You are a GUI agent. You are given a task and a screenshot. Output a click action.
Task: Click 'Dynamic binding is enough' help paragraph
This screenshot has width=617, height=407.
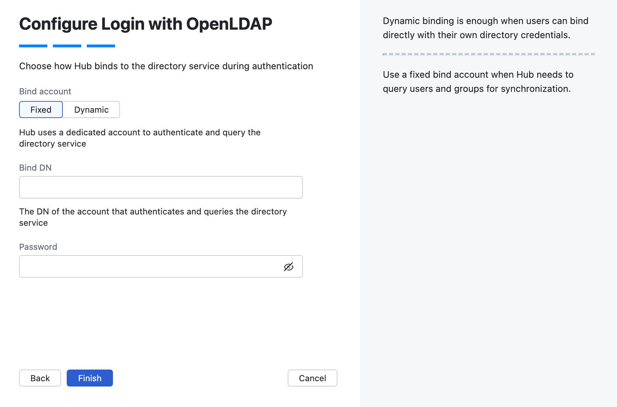coord(486,28)
